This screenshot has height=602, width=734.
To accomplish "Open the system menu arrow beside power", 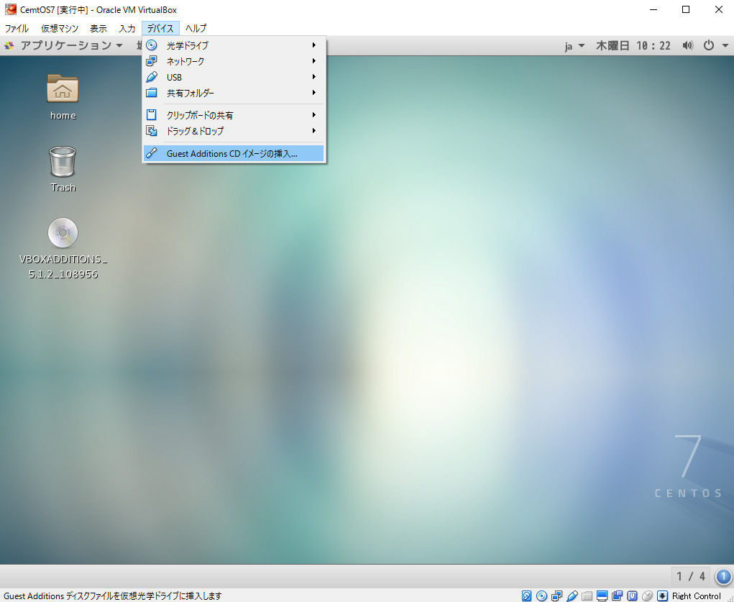I will tap(725, 46).
